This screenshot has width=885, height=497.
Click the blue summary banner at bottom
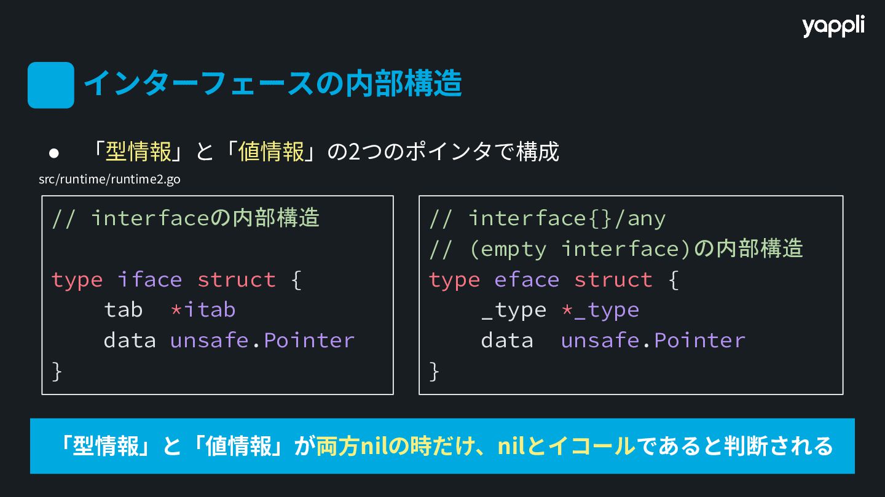(x=442, y=446)
